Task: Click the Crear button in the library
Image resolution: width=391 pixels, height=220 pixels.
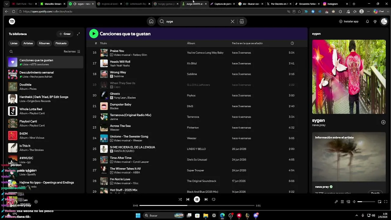Action: [65, 34]
